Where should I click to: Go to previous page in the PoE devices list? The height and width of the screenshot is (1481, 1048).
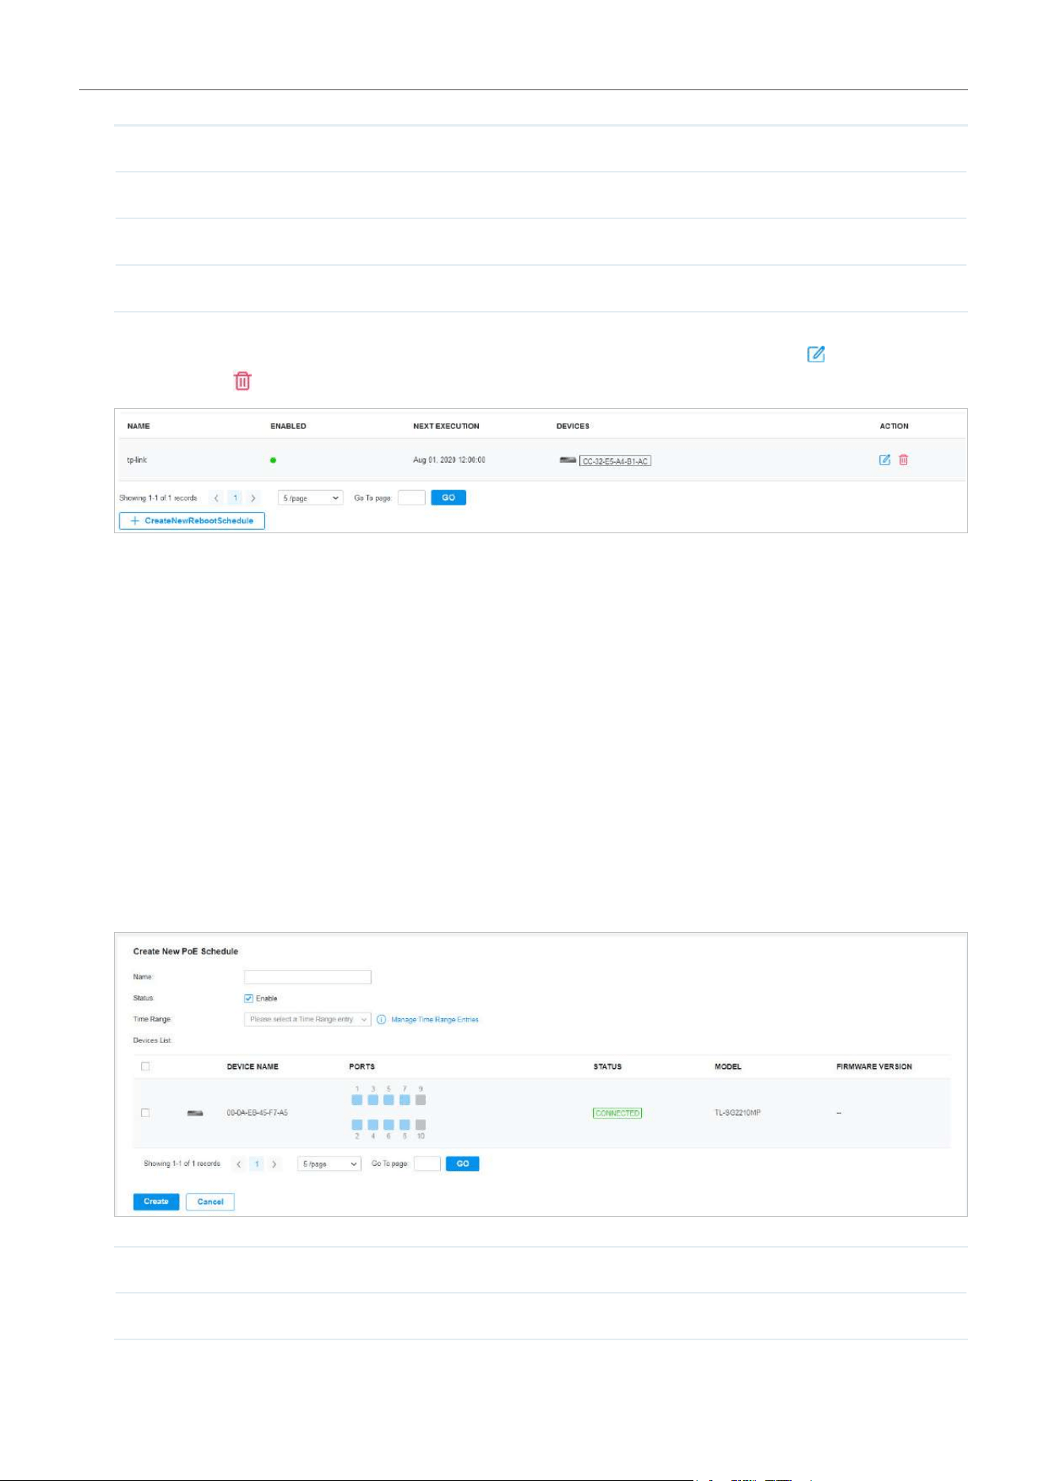pos(238,1165)
